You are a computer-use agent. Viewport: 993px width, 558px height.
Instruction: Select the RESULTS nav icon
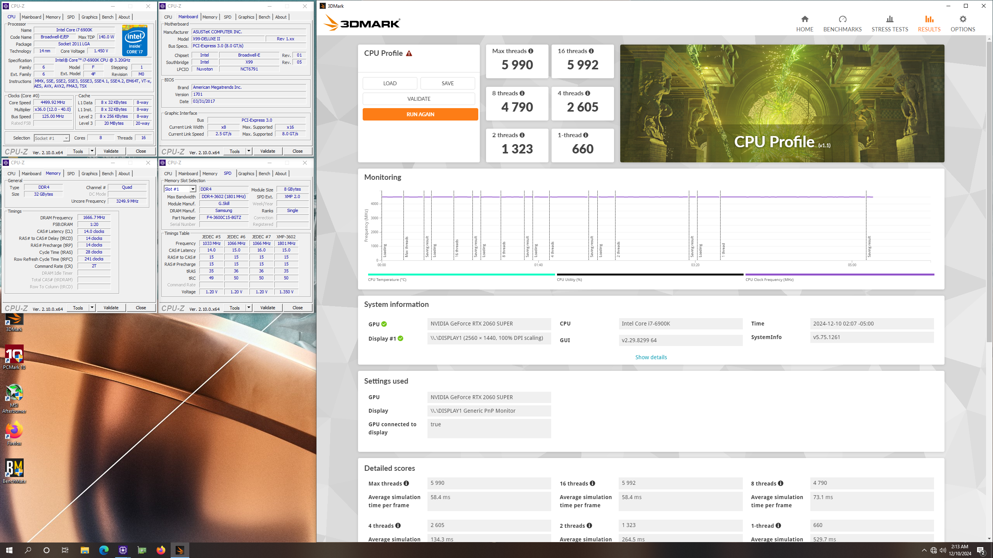pyautogui.click(x=929, y=19)
